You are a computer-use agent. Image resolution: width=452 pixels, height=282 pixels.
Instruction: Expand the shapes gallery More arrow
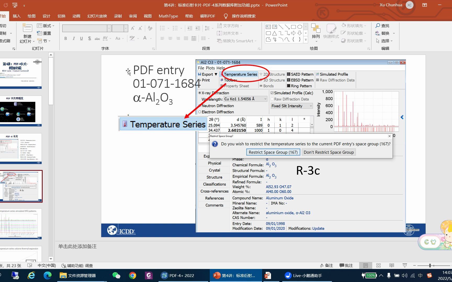[306, 39]
